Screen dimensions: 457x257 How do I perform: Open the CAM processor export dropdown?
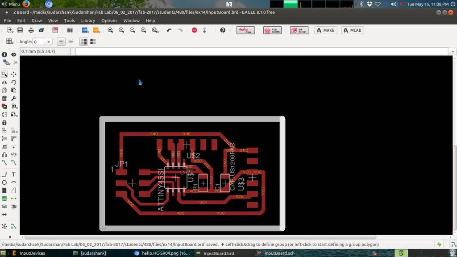10,30
